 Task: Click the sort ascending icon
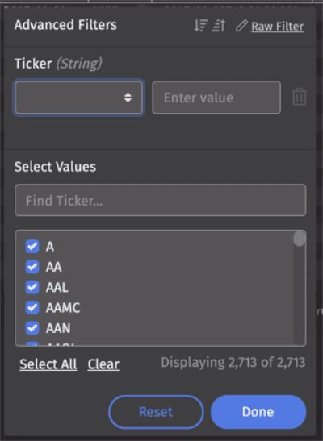[219, 26]
